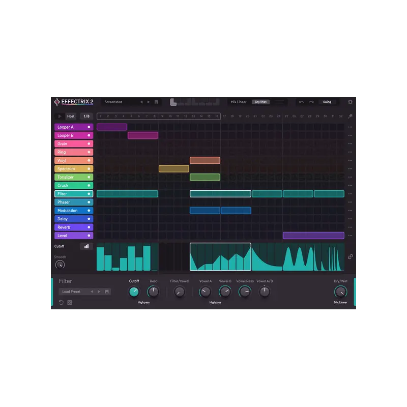Click the magic wand randomize icon
Image resolution: width=407 pixels, height=407 pixels.
350,116
